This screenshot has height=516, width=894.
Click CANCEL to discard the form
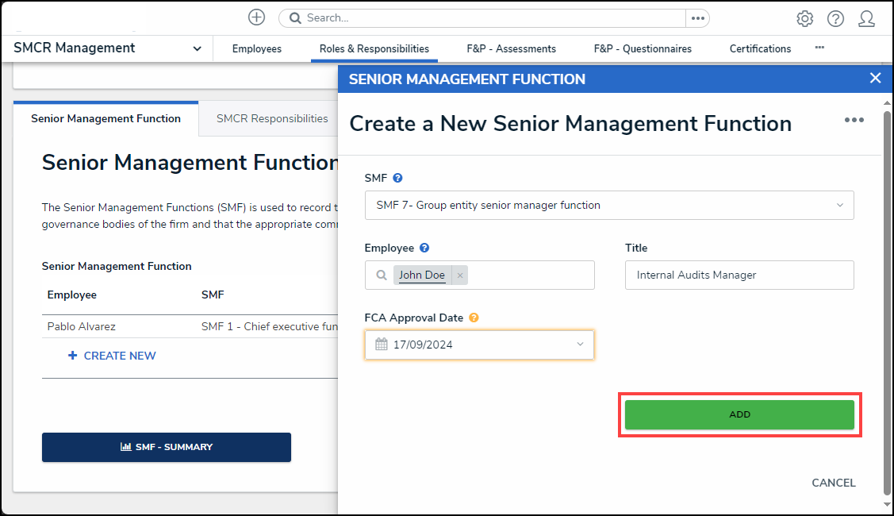(x=833, y=483)
